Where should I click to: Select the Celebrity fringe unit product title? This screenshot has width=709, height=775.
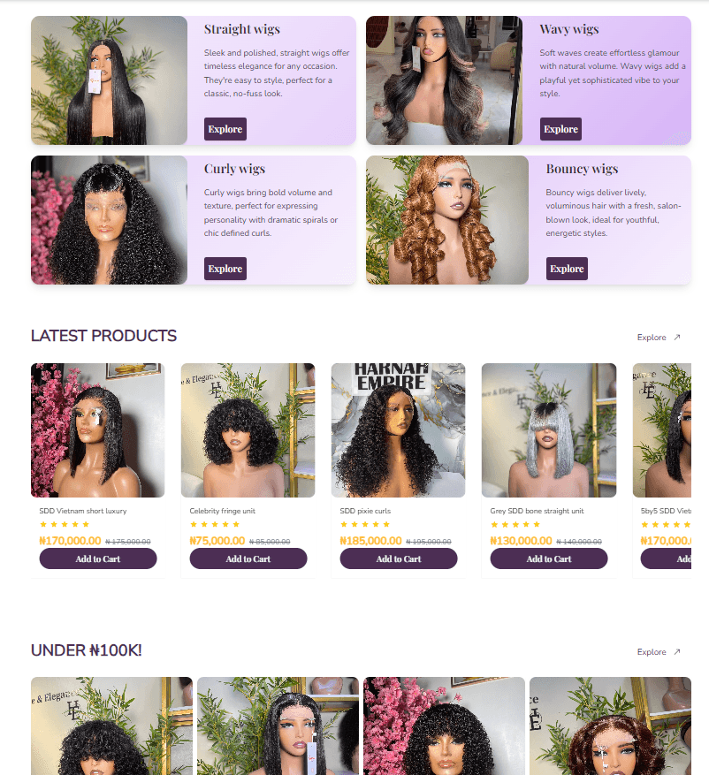[223, 511]
